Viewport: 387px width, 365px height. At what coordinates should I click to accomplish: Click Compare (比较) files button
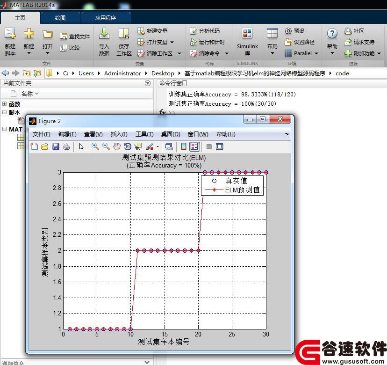coord(70,47)
